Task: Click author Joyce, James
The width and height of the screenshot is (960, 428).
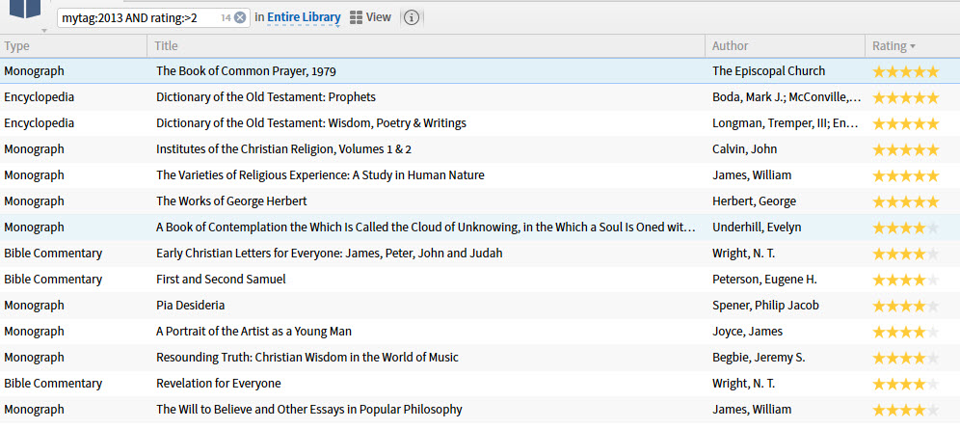Action: click(x=748, y=332)
